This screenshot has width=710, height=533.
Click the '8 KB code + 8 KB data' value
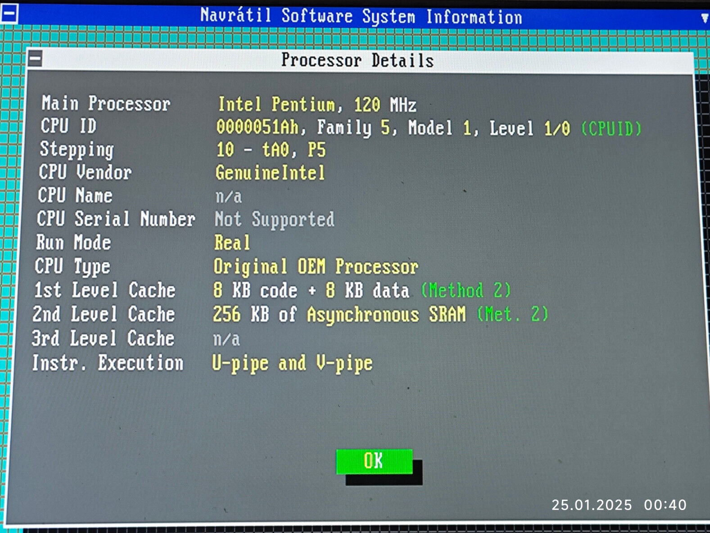pos(311,291)
